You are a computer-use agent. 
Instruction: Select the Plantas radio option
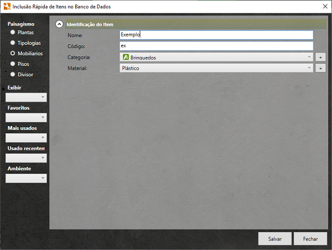coord(13,33)
